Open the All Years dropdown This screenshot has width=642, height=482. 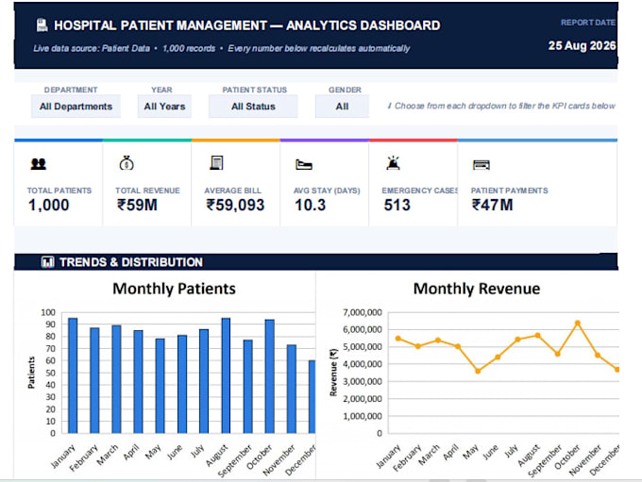[164, 107]
